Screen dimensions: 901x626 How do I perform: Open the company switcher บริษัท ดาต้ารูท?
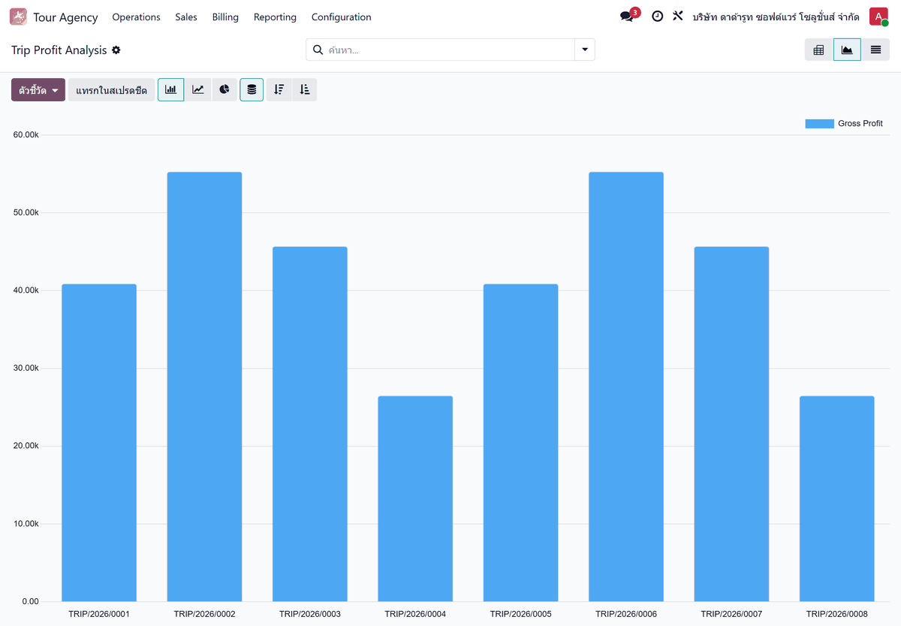pos(776,17)
